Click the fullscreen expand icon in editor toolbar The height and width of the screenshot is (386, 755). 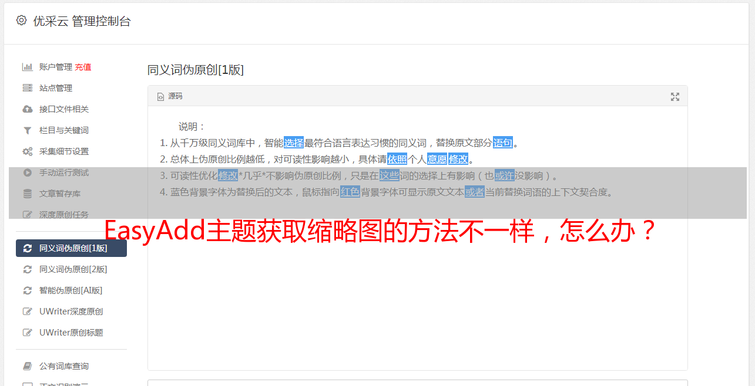point(675,97)
